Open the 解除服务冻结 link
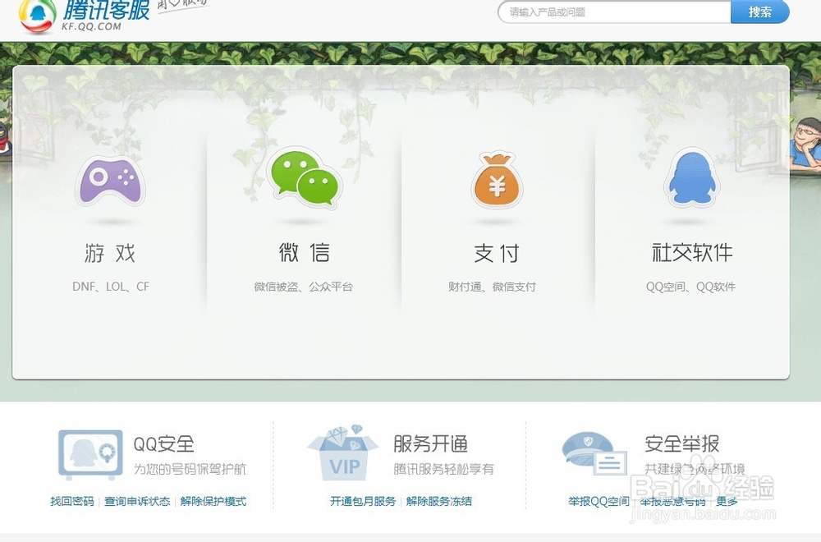The image size is (821, 542). (x=438, y=501)
